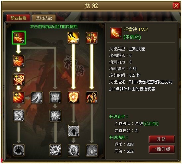Switch to the 职业技能 tab
Image resolution: width=182 pixels, height=164 pixels.
click(19, 18)
